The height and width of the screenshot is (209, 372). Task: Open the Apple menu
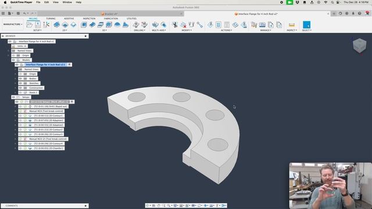(5, 2)
